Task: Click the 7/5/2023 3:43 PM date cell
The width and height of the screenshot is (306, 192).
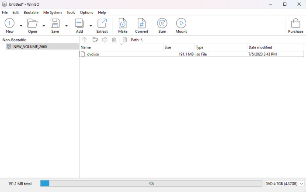Action: point(262,54)
